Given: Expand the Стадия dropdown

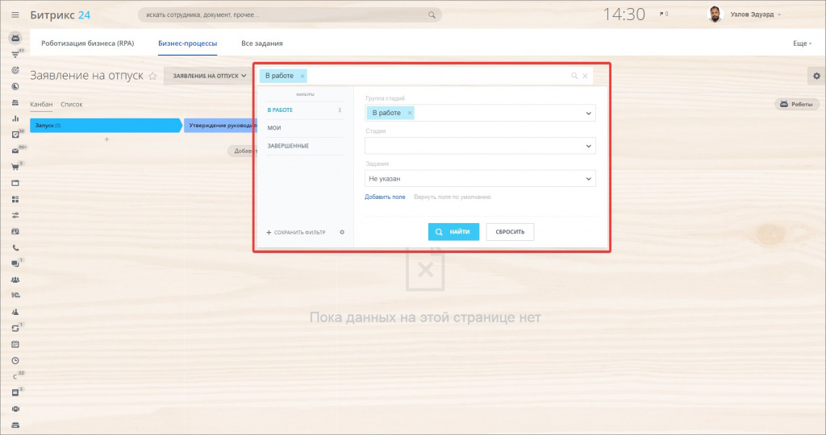Looking at the screenshot, I should (588, 146).
